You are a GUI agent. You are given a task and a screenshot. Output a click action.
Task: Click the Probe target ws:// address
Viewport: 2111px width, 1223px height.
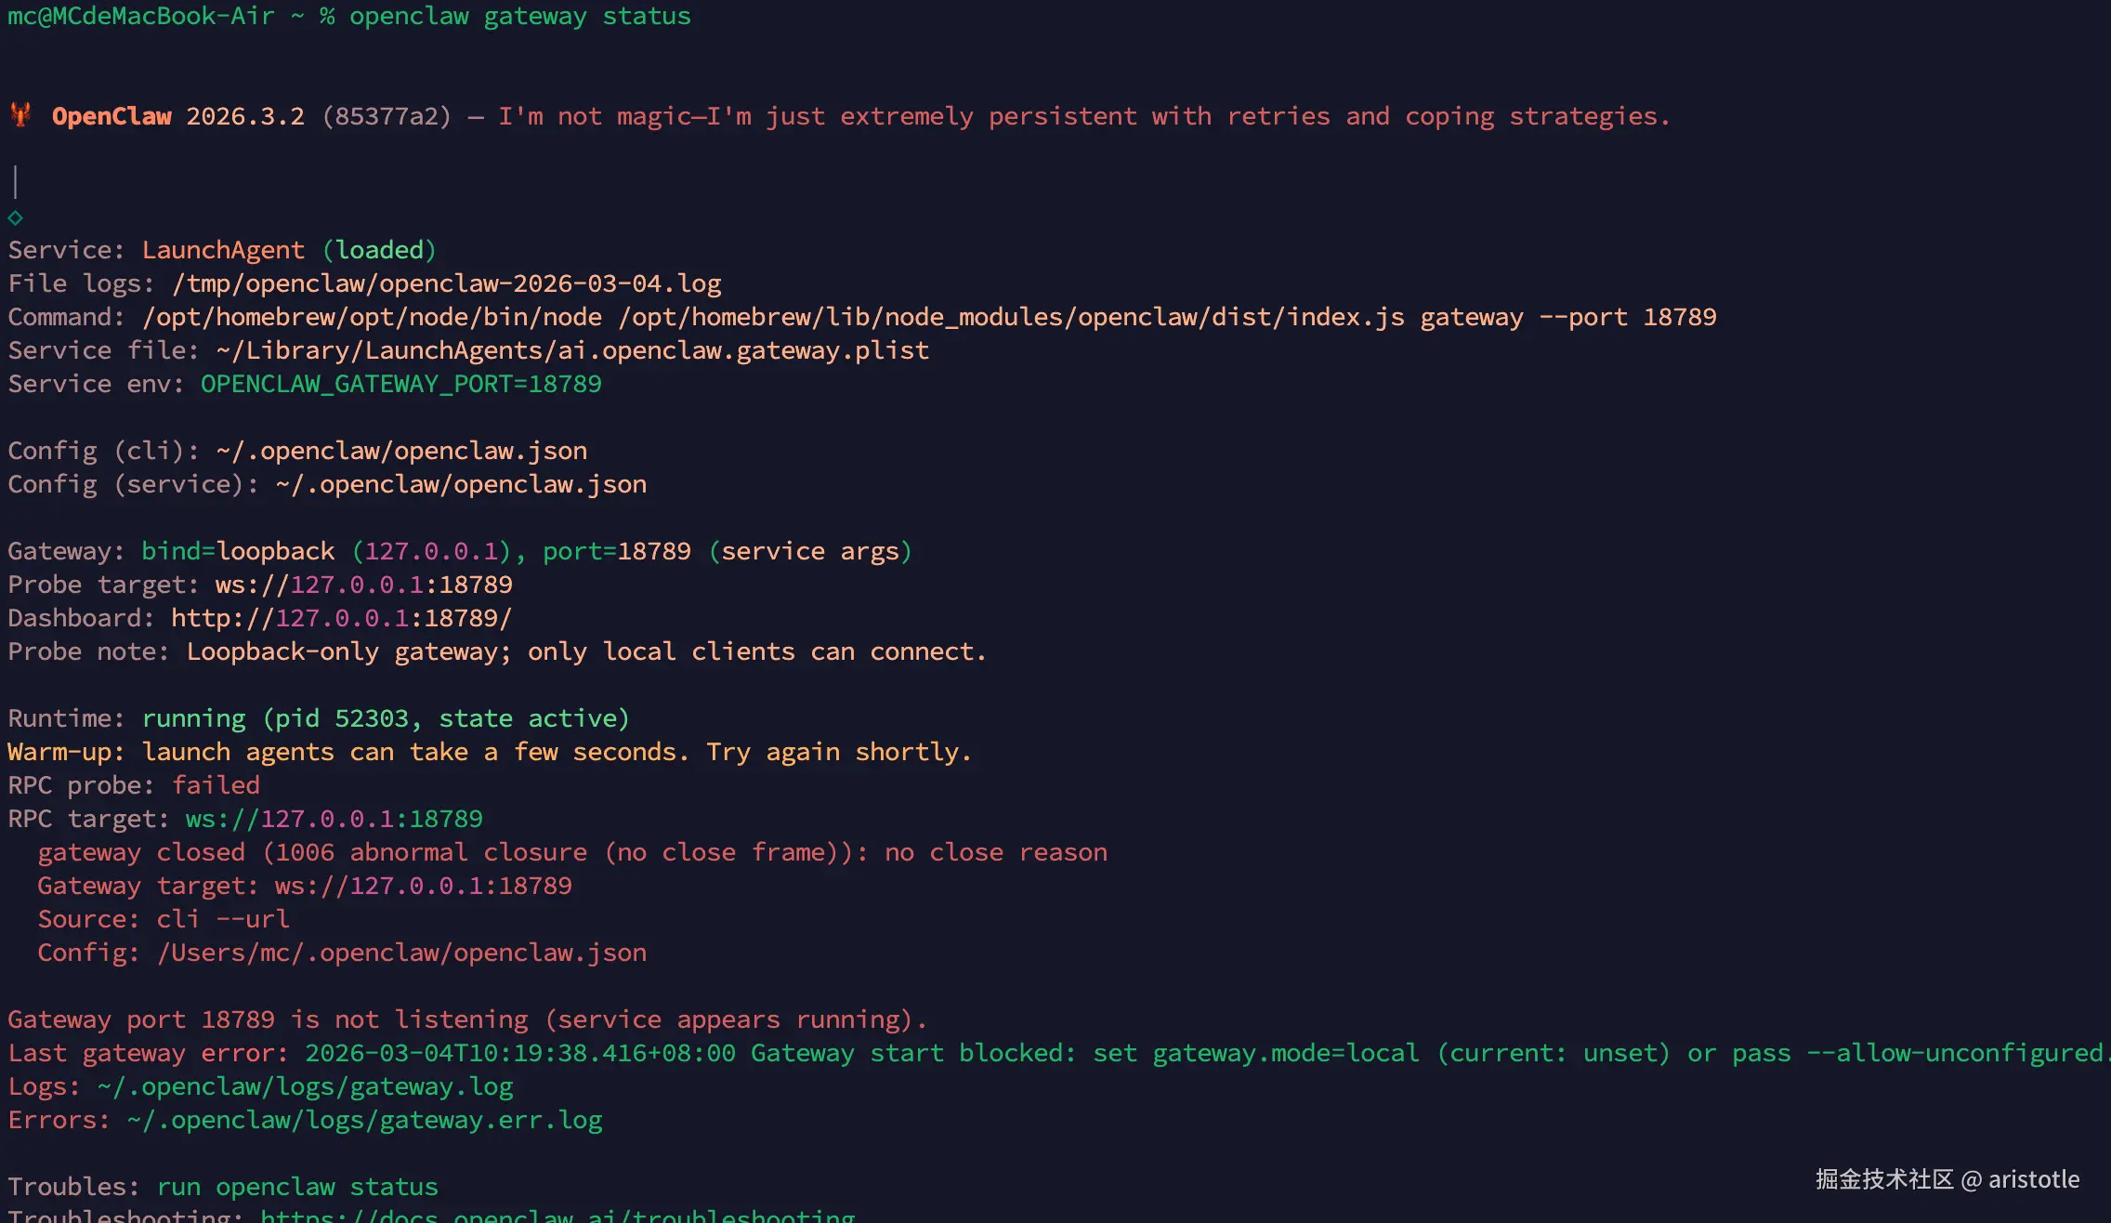pos(363,585)
